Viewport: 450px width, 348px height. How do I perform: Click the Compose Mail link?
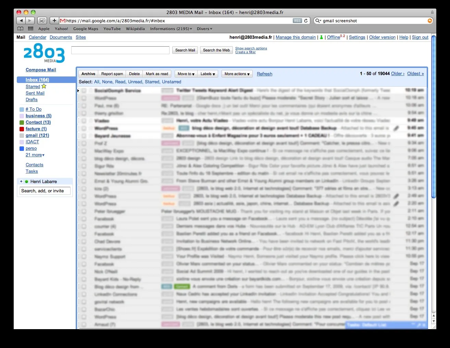[x=41, y=70]
